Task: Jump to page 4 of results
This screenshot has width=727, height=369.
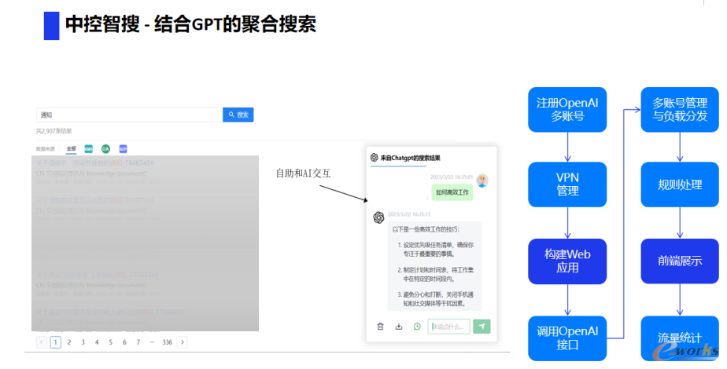Action: click(97, 342)
